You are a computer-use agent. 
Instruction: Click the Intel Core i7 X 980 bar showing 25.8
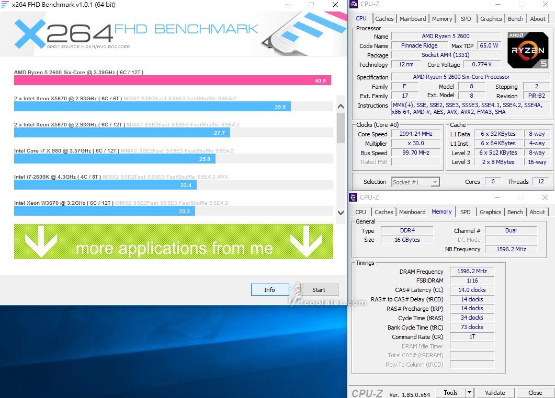[x=115, y=159]
